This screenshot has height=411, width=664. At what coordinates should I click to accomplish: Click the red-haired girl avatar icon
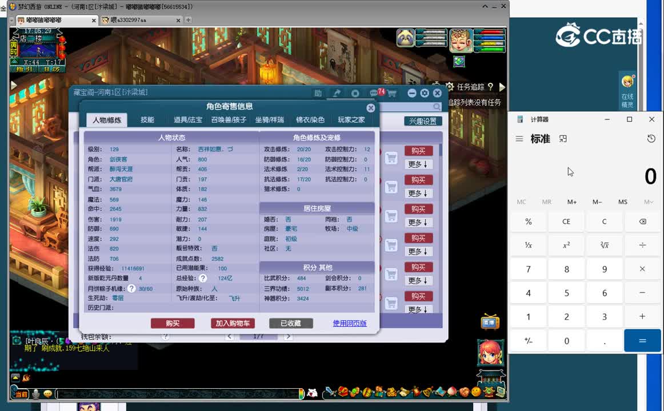(490, 353)
